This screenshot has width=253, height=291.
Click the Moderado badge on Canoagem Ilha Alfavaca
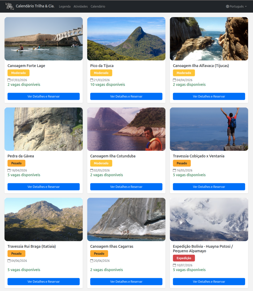coord(184,73)
